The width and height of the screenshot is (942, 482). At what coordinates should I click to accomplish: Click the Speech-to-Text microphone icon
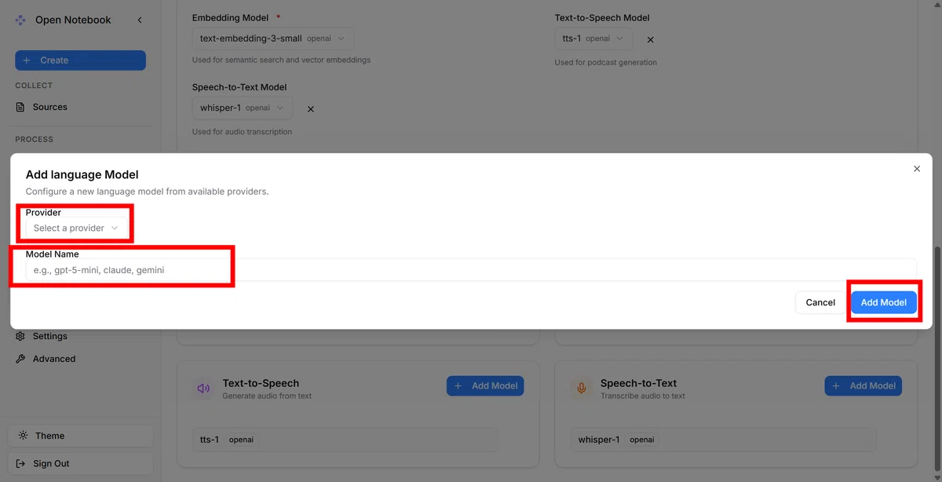pos(582,388)
